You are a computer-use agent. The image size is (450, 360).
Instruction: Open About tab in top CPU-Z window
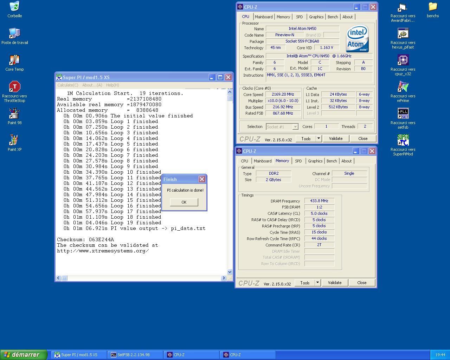tap(347, 17)
